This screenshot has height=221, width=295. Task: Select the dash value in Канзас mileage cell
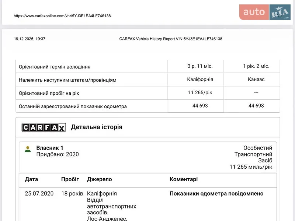(256, 93)
